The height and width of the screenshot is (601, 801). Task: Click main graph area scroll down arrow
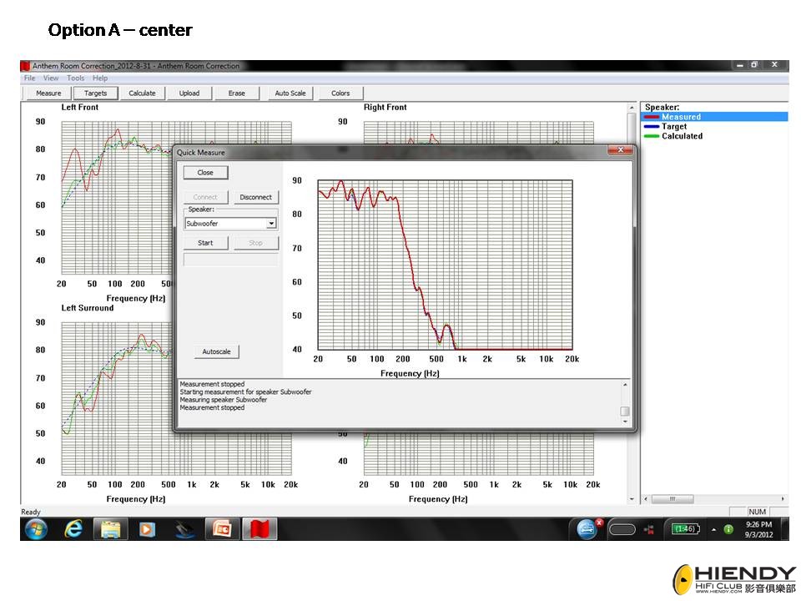[632, 499]
